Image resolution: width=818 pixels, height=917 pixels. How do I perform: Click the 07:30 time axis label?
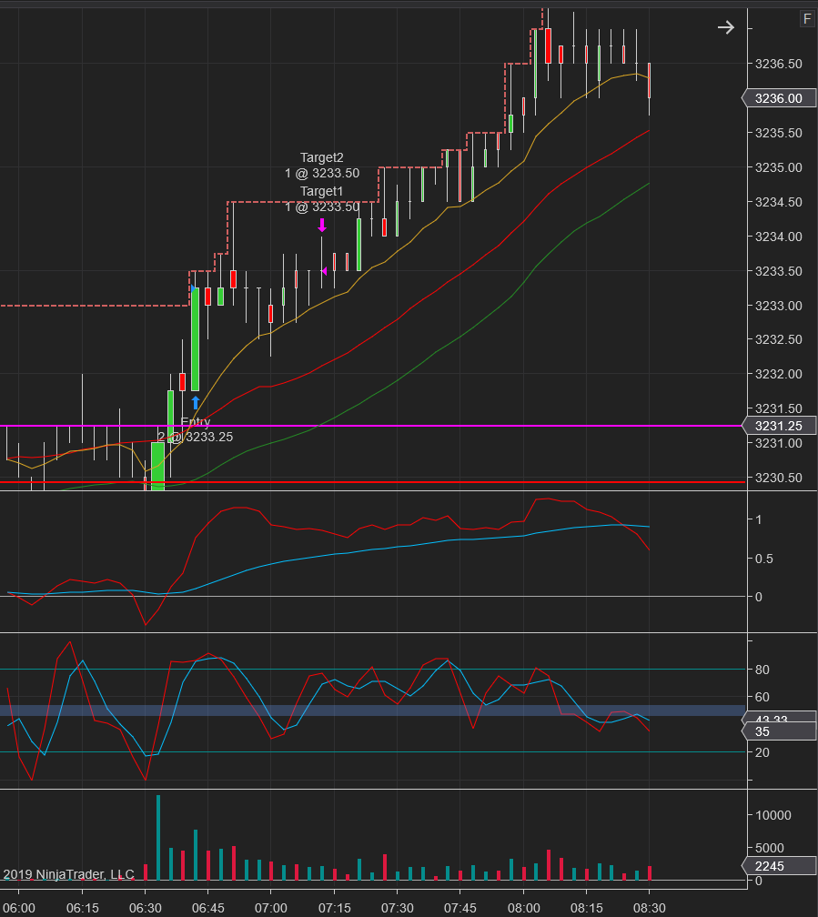point(398,908)
